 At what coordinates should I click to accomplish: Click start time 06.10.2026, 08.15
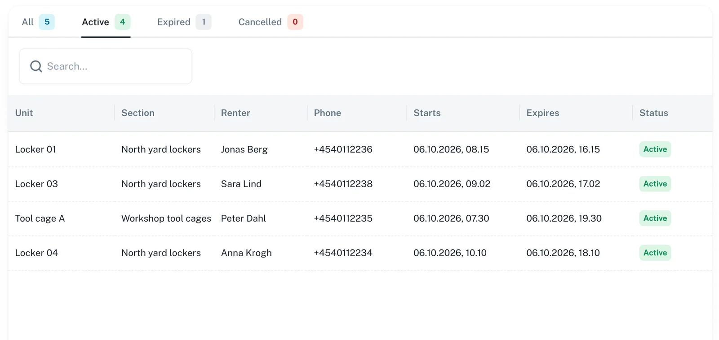click(x=451, y=149)
